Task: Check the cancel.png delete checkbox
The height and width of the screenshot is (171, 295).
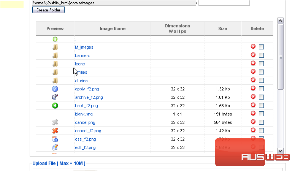Action: tap(261, 122)
